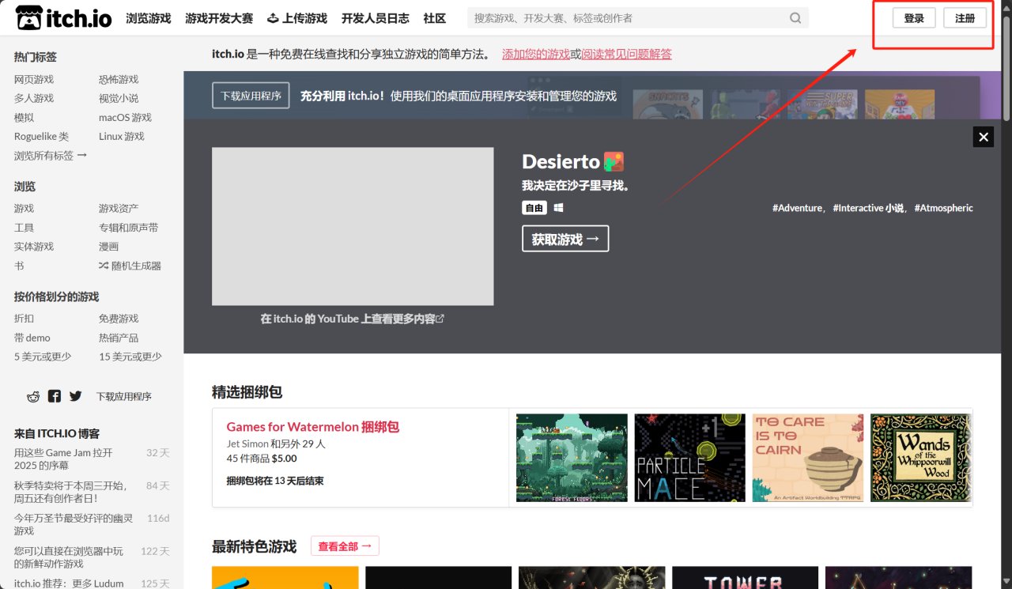Click the 查看全部 button
The image size is (1012, 589).
[345, 546]
